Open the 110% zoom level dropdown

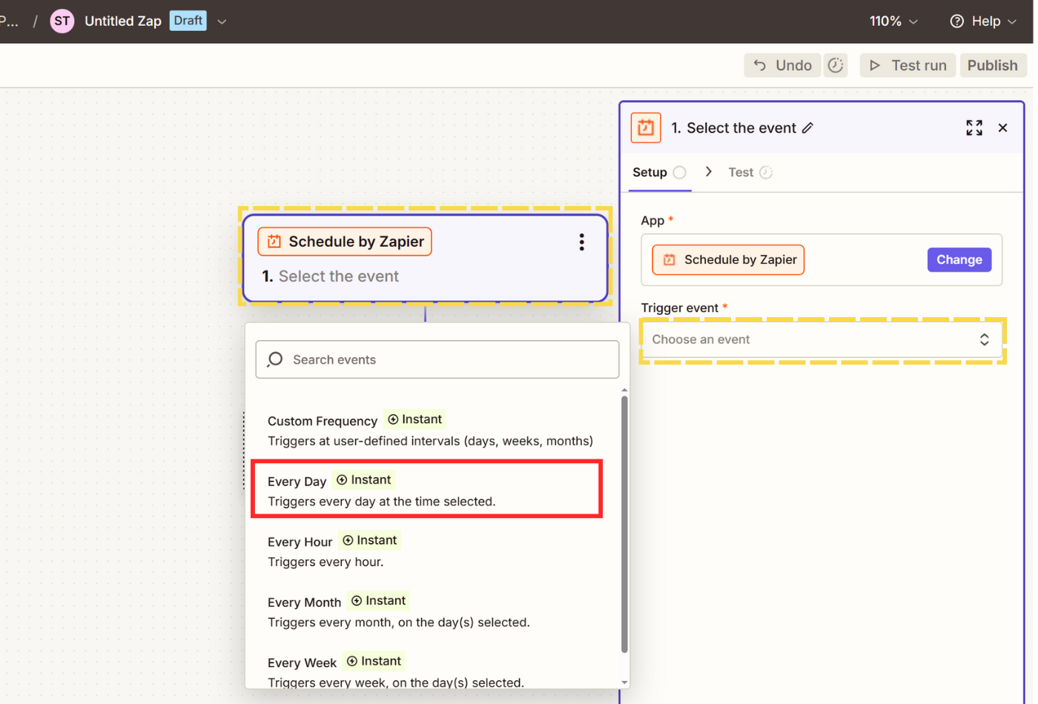[893, 21]
